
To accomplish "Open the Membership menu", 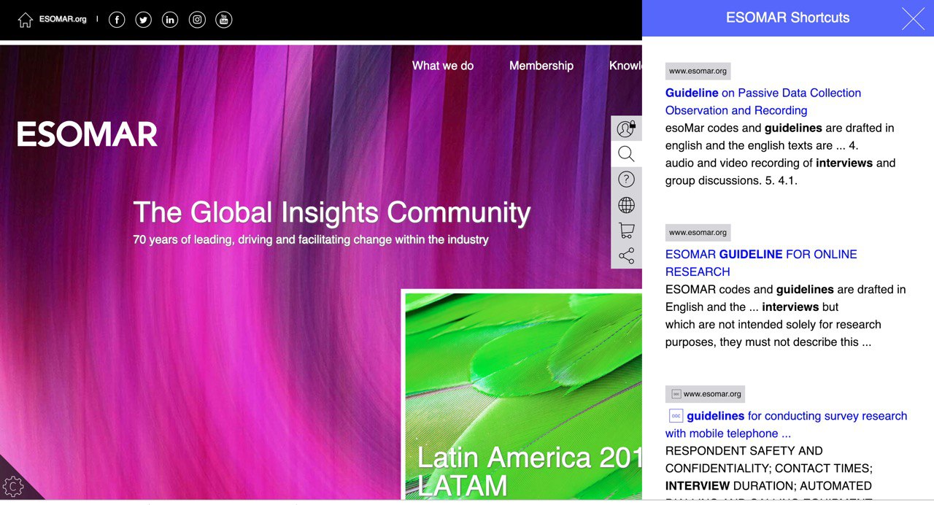I will click(541, 66).
